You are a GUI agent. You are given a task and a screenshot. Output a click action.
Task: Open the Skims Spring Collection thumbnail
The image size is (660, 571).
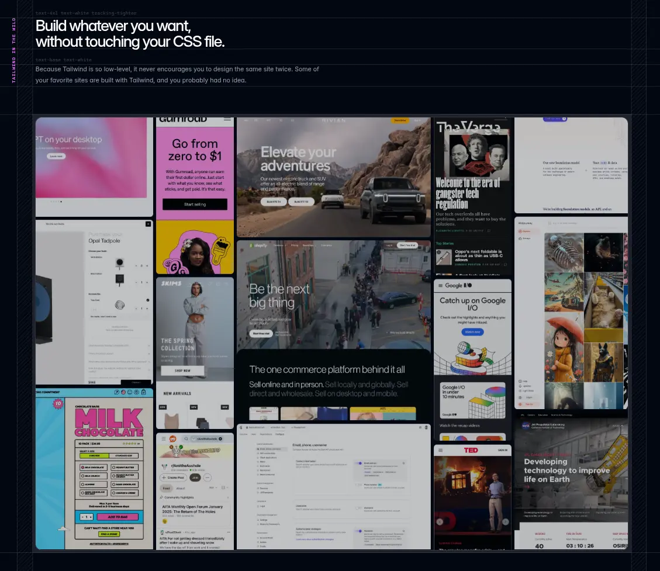click(x=195, y=353)
